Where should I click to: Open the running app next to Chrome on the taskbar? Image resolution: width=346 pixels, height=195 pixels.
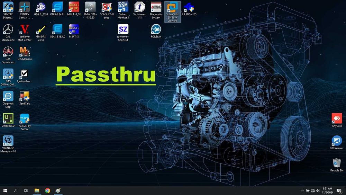click(x=58, y=190)
